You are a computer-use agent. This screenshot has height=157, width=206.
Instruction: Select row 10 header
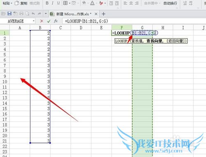pos(5,82)
